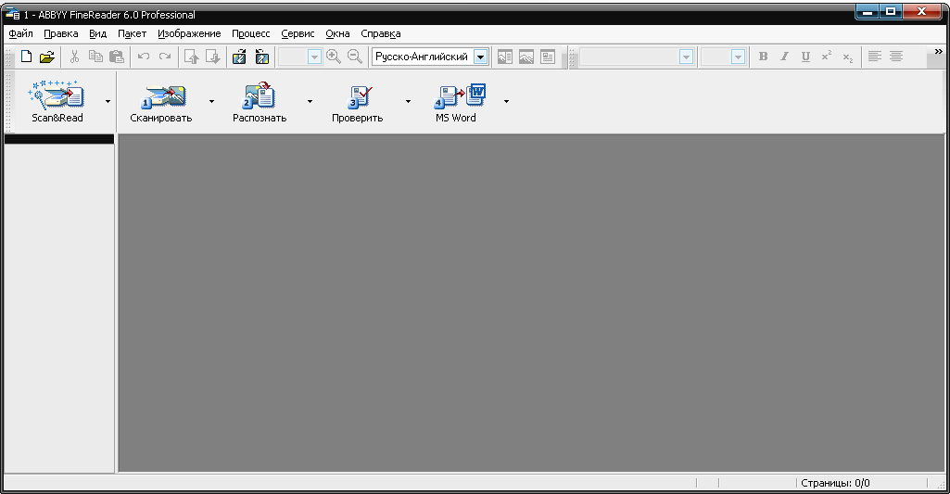The image size is (950, 494).
Task: Click the Страницы: 0/0 status text
Action: pyautogui.click(x=835, y=483)
